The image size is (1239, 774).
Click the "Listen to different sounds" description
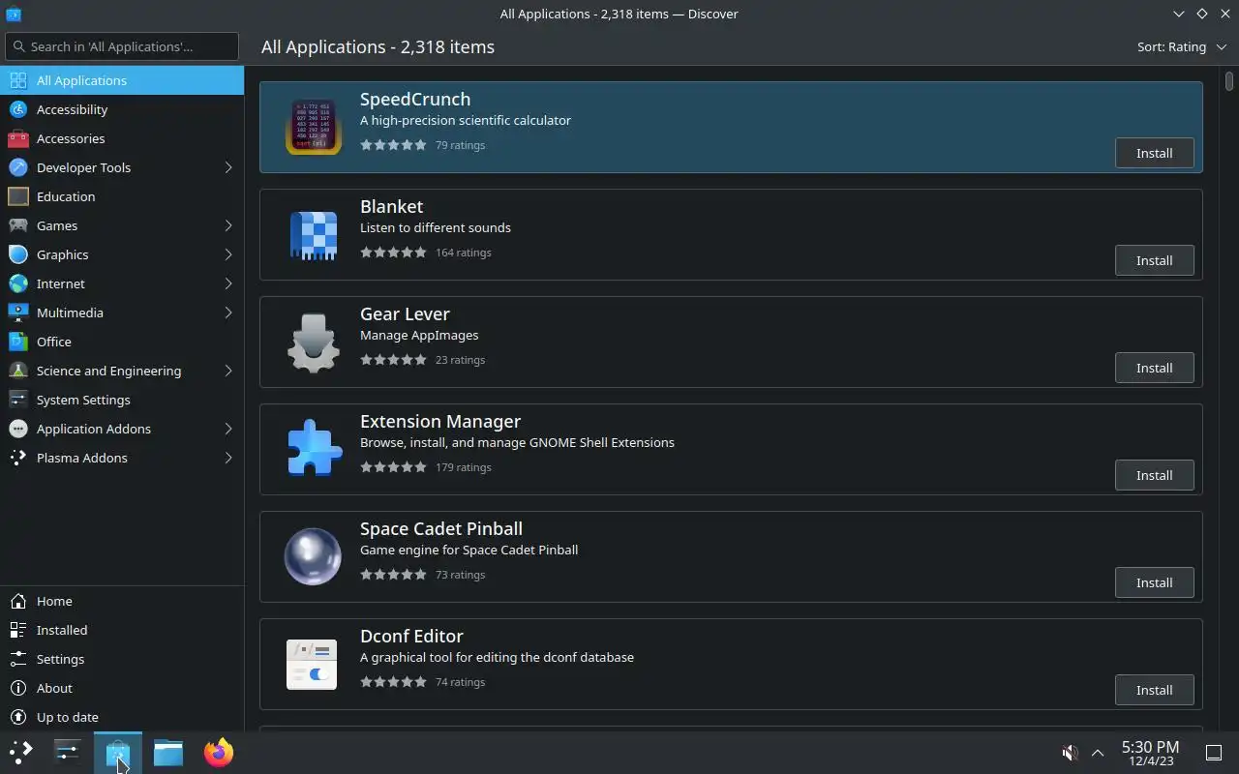click(x=436, y=227)
